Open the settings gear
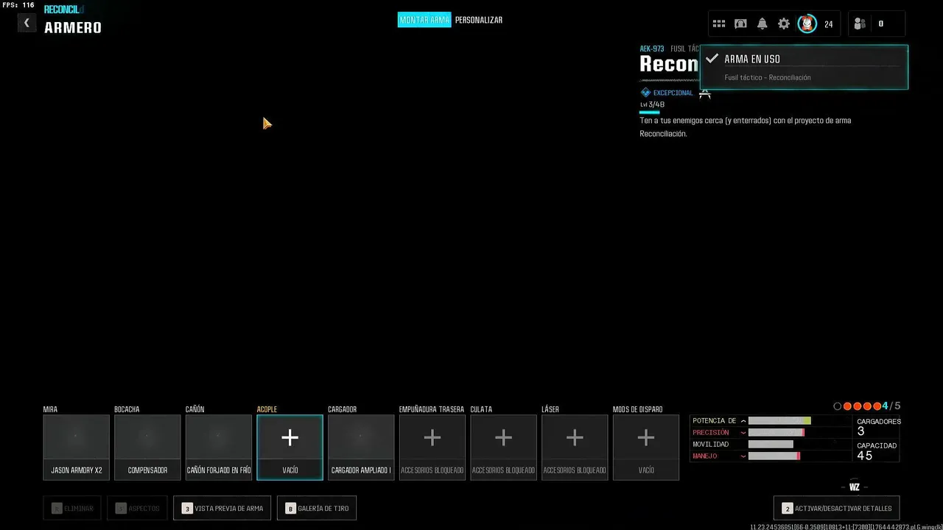Viewport: 943px width, 530px height. (x=784, y=24)
